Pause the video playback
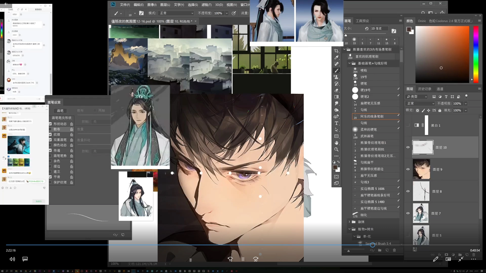 tap(243, 259)
